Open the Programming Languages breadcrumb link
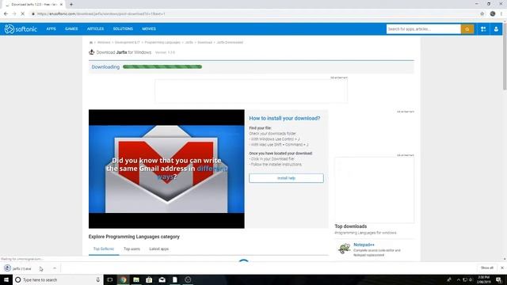The image size is (507, 285). point(162,42)
